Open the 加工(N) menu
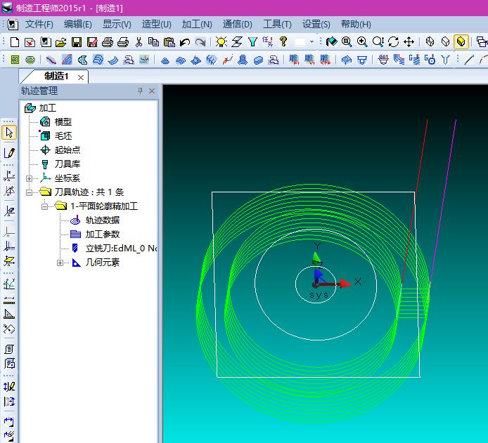Screen dimensions: 488x443 [x=196, y=24]
